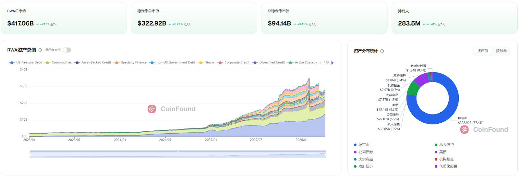Switch to 按数量 tab

[501, 51]
